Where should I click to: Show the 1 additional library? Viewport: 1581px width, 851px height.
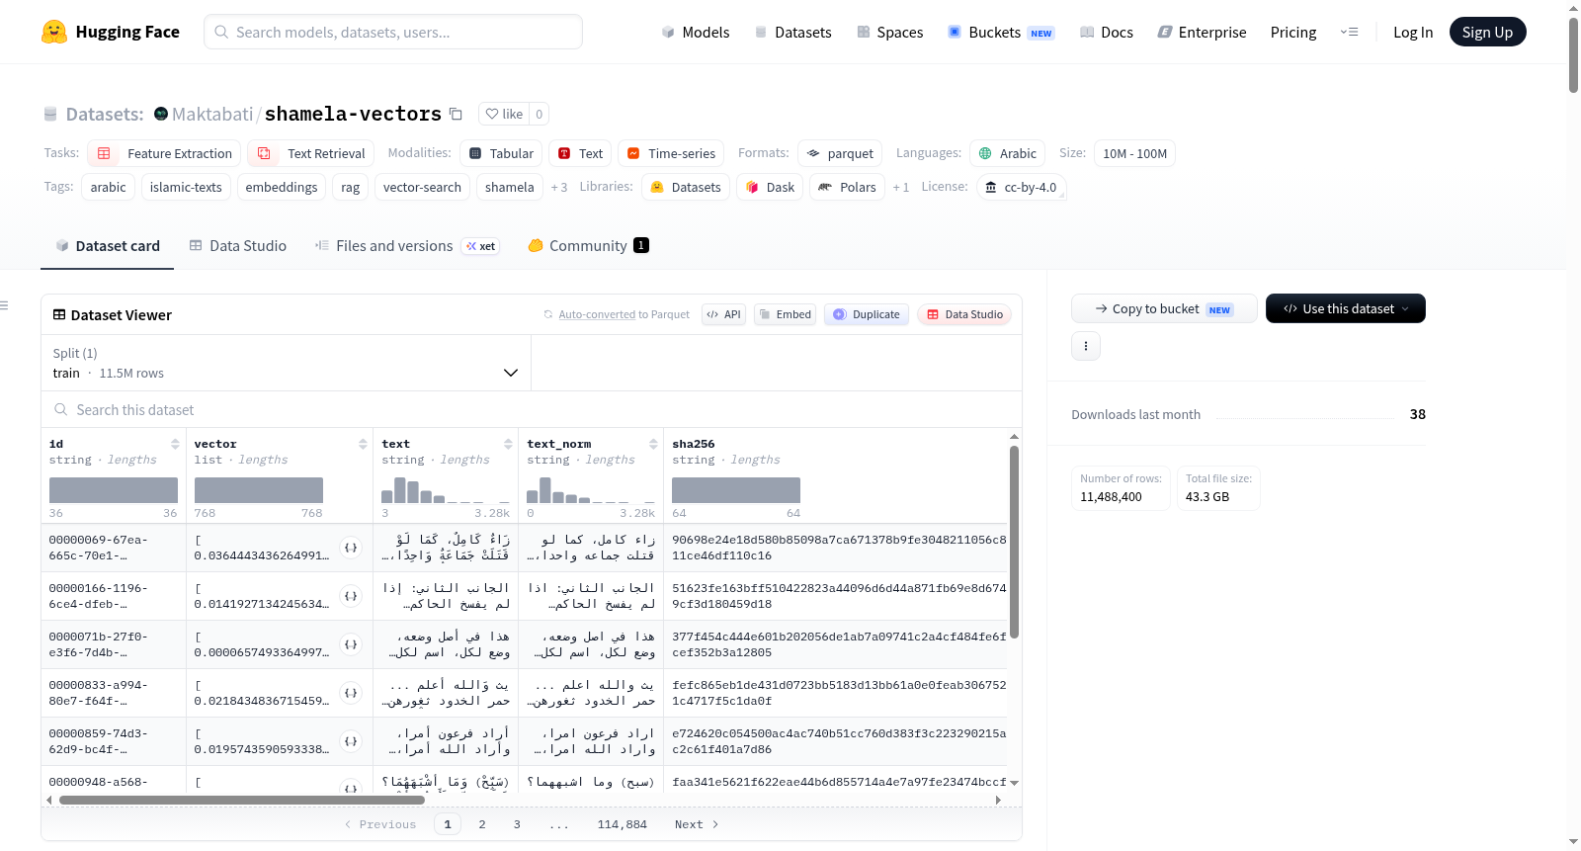pyautogui.click(x=900, y=187)
